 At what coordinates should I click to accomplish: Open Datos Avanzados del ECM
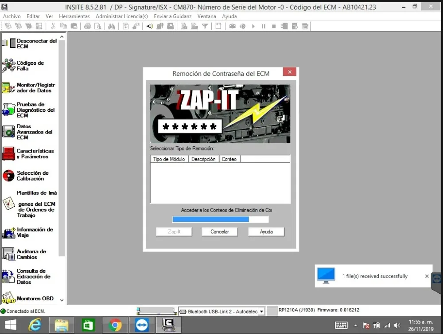27,132
